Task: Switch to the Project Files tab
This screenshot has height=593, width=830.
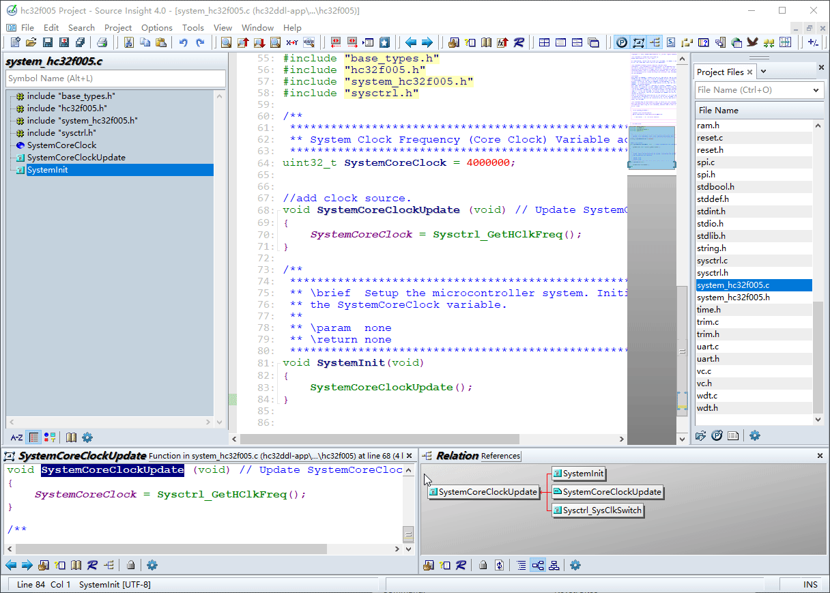Action: click(x=720, y=72)
